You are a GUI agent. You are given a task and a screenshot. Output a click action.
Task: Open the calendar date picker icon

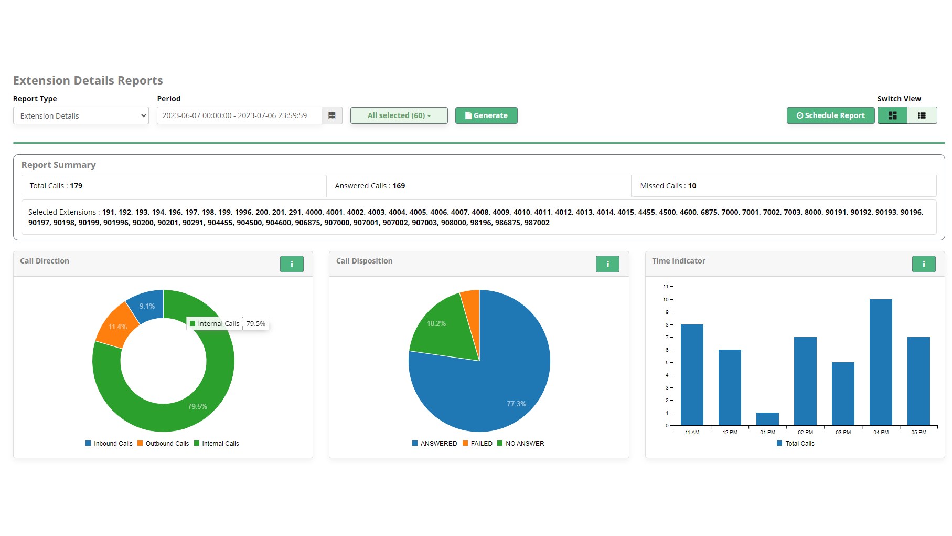(x=331, y=115)
